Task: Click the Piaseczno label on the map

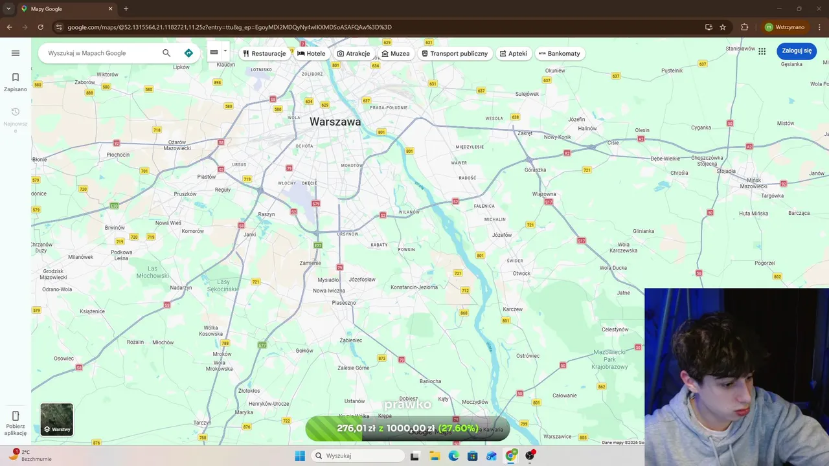Action: pyautogui.click(x=344, y=302)
